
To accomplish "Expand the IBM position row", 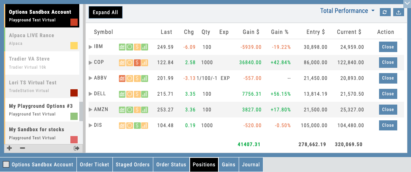I will (x=91, y=47).
